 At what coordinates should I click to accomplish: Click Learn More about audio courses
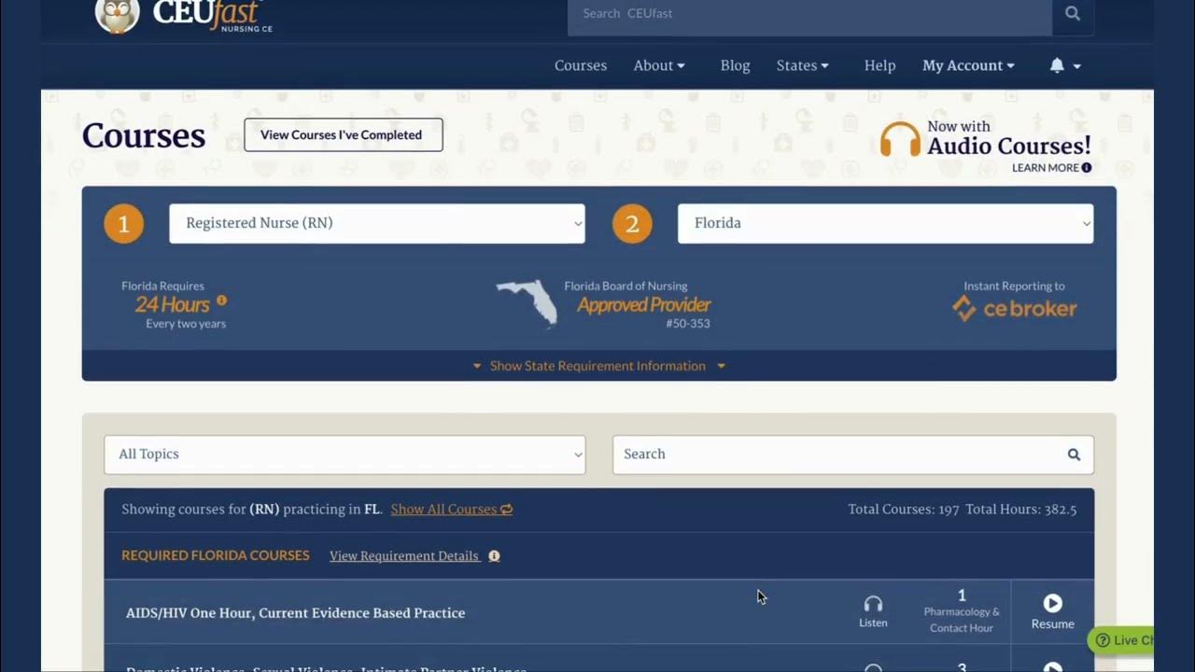(x=1046, y=168)
